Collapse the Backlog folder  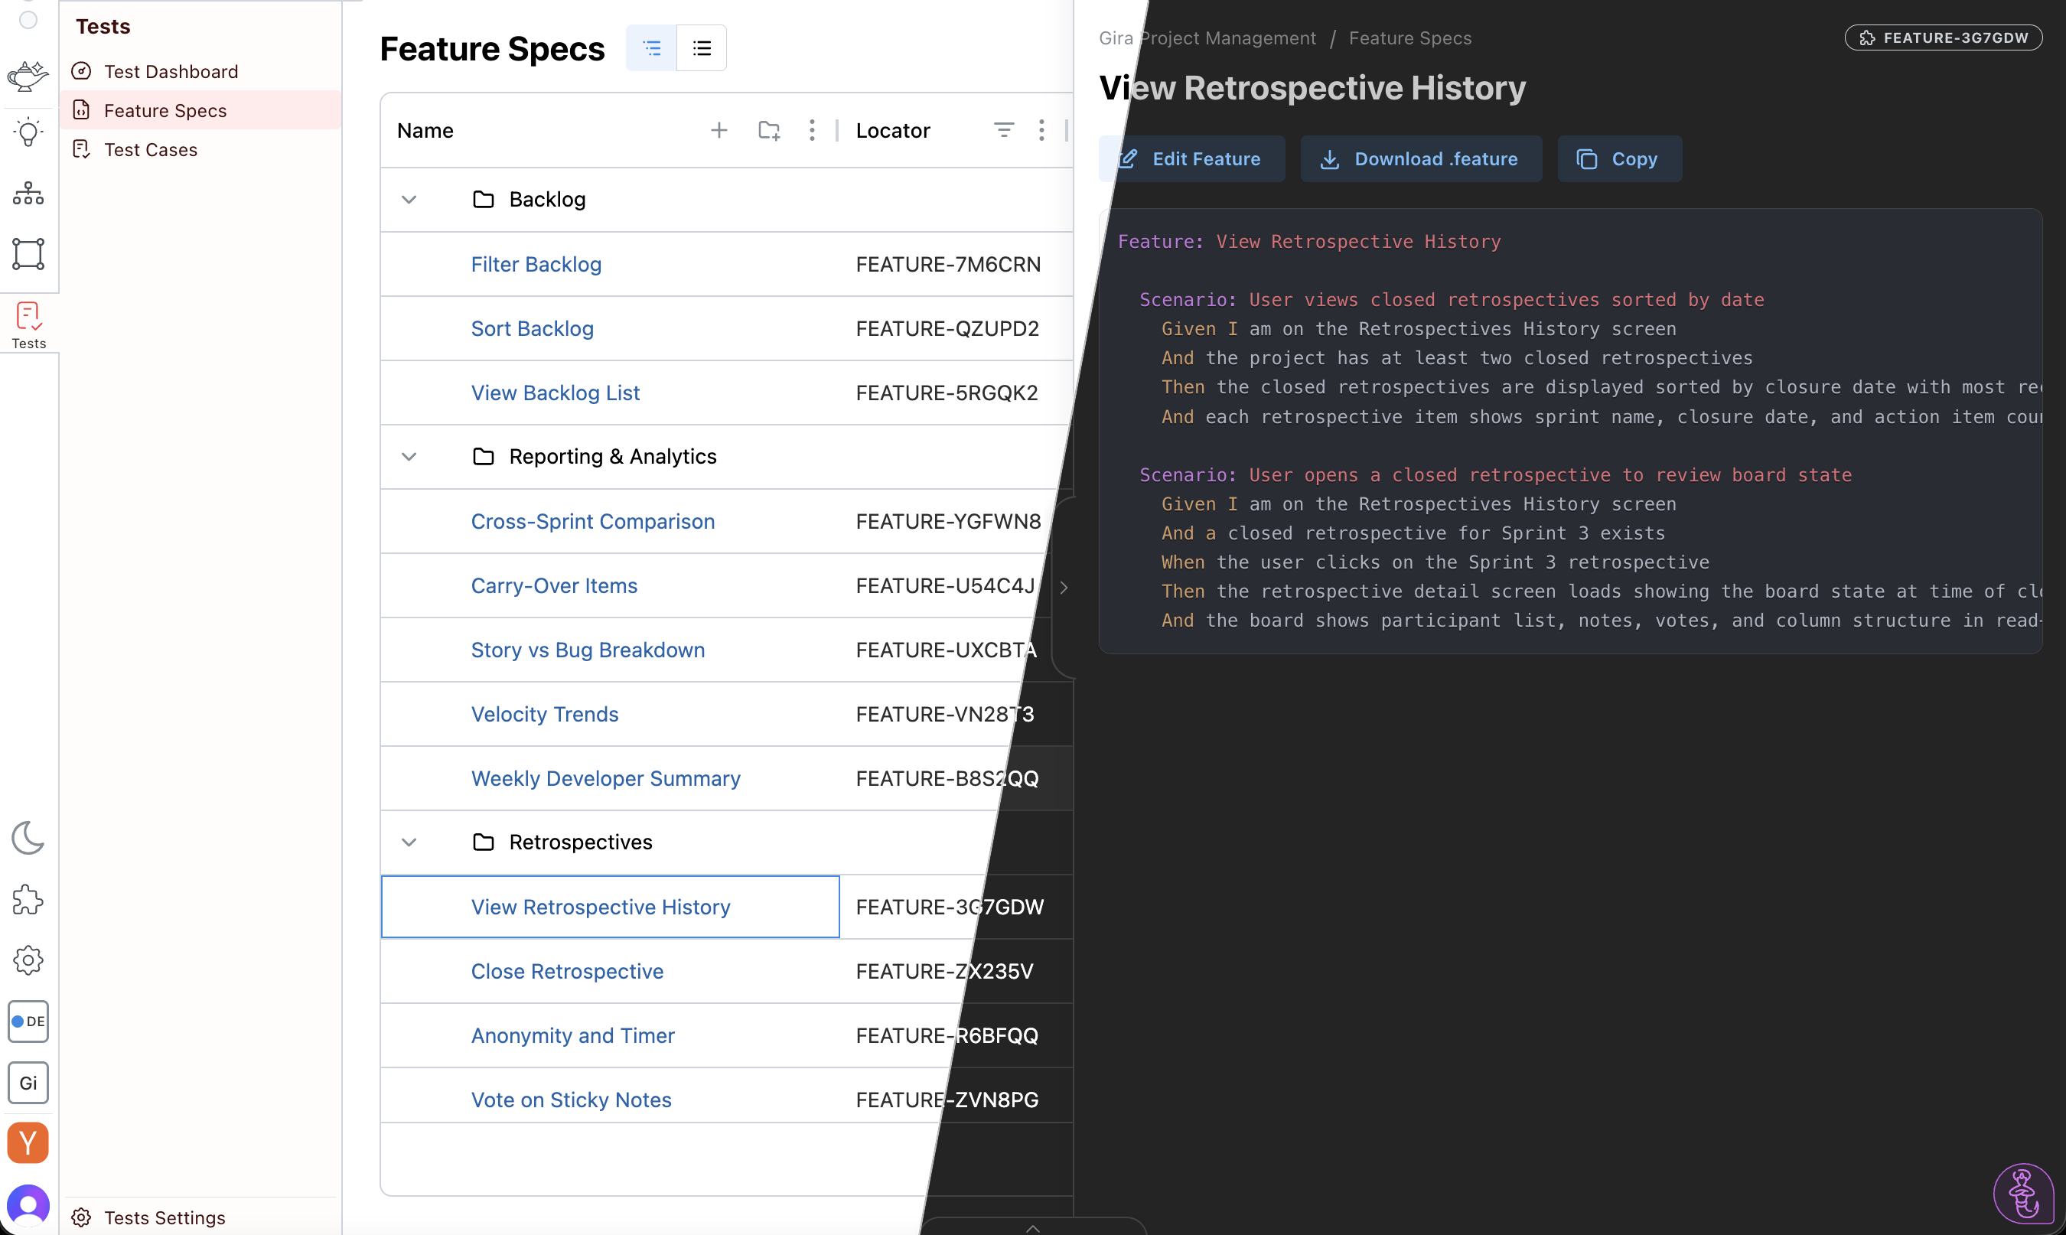click(x=409, y=200)
